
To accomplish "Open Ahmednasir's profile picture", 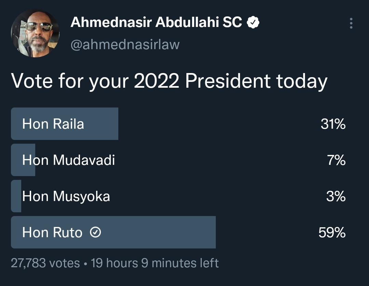I will point(35,33).
